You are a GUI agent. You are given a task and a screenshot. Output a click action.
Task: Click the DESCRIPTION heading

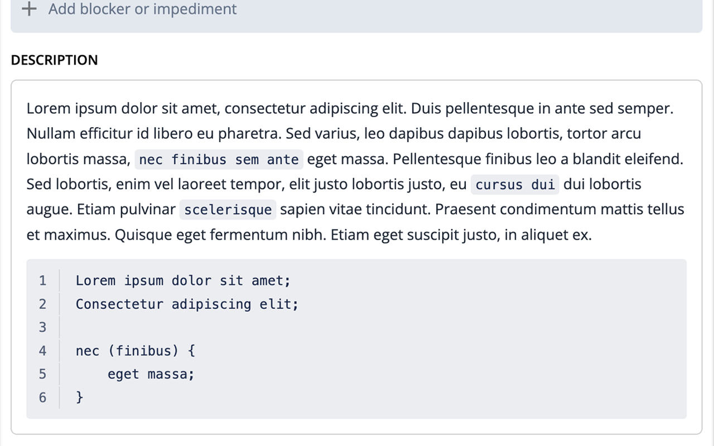tap(54, 60)
